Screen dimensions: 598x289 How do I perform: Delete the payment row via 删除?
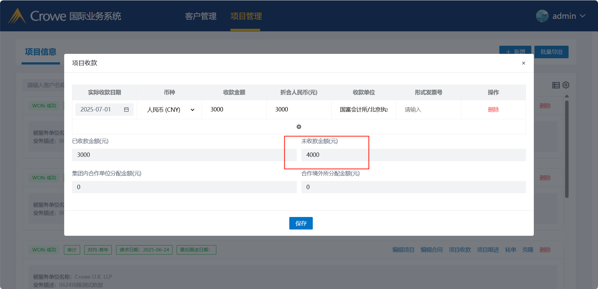pos(493,110)
